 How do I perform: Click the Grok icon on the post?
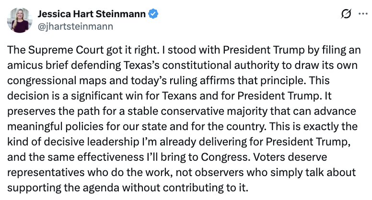[x=346, y=14]
